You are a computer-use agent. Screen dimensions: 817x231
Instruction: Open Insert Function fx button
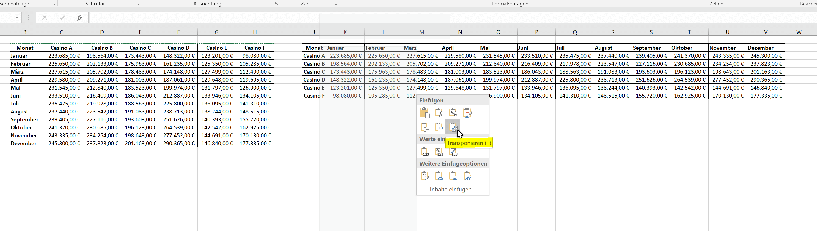[79, 18]
